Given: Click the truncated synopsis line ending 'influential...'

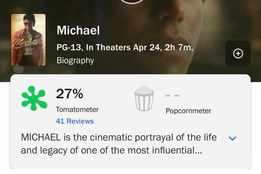Looking at the screenshot, I should point(111,150).
